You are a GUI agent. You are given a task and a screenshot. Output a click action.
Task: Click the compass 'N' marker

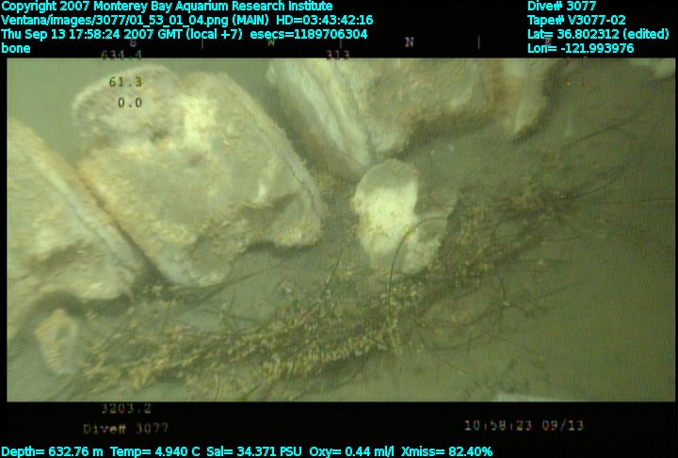coord(409,42)
